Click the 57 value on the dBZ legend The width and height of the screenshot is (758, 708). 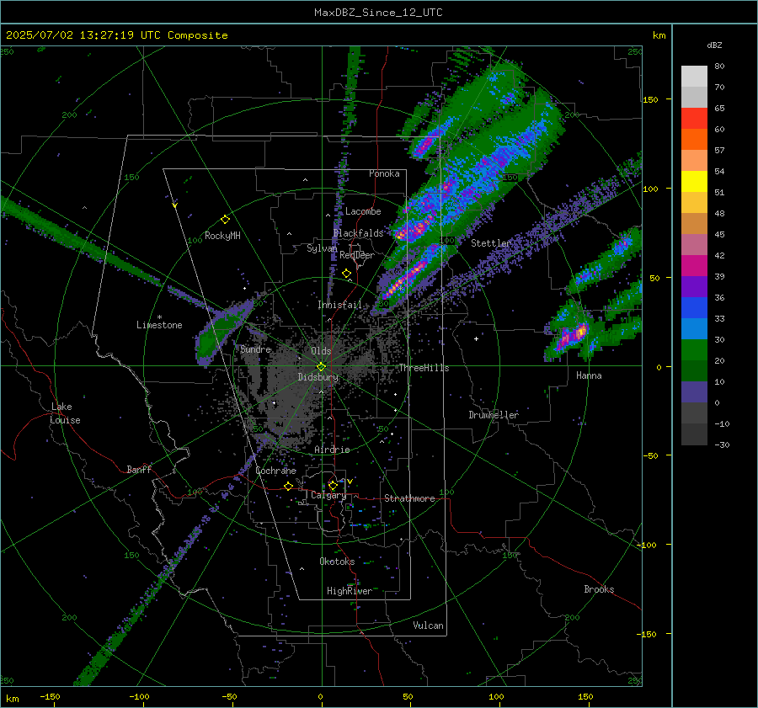click(719, 151)
